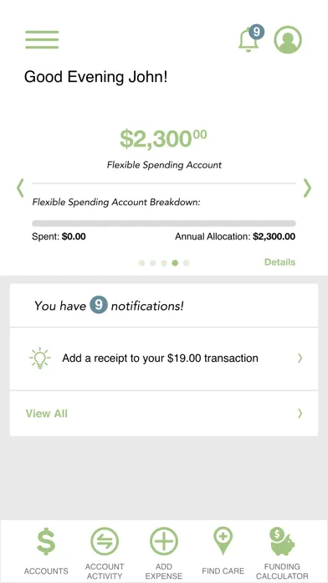Screen dimensions: 328x583
Task: Tap the Add Expense plus icon
Action: tap(164, 541)
